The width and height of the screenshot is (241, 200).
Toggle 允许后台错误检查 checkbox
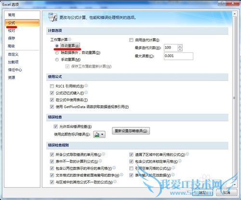point(55,126)
